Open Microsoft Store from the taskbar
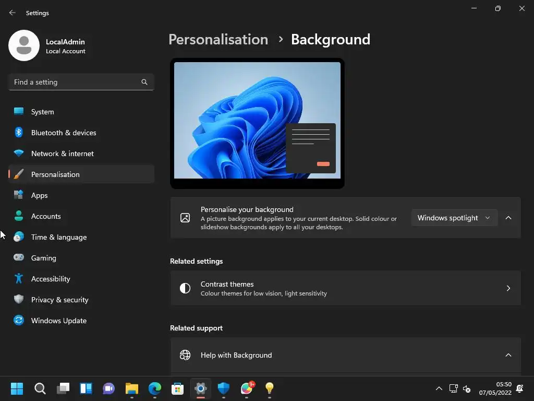The width and height of the screenshot is (534, 401). 177,388
